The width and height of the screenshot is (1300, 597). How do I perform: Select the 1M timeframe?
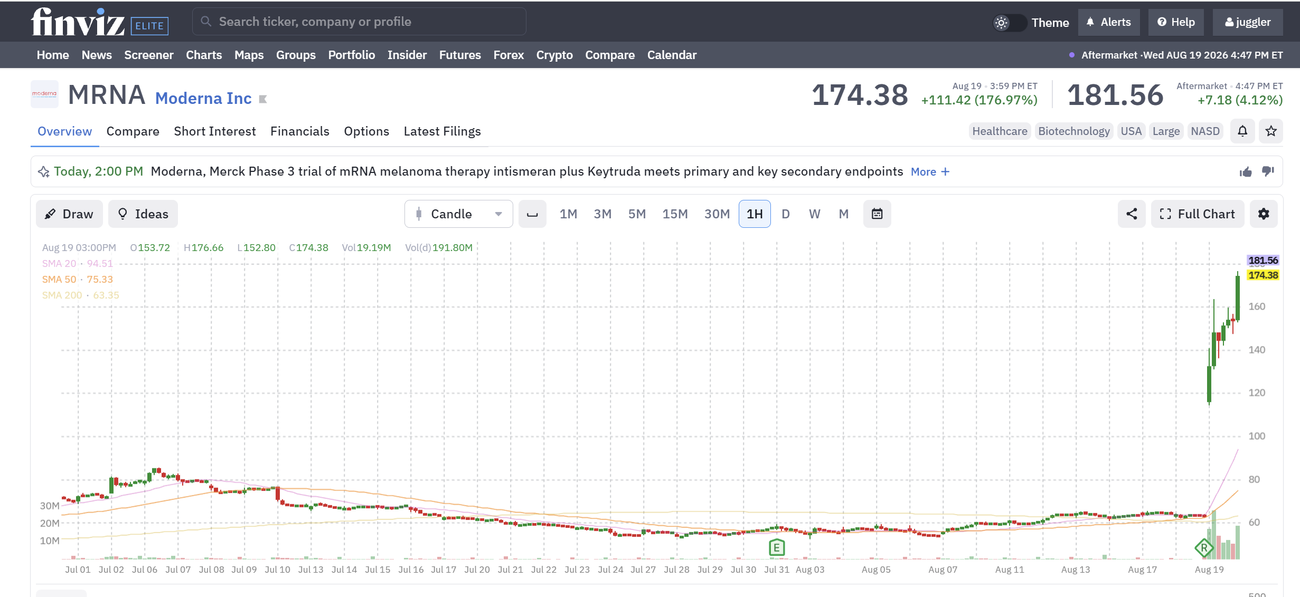click(x=568, y=214)
